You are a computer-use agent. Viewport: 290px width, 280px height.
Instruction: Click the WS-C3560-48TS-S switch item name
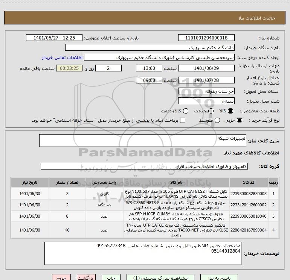(176, 205)
